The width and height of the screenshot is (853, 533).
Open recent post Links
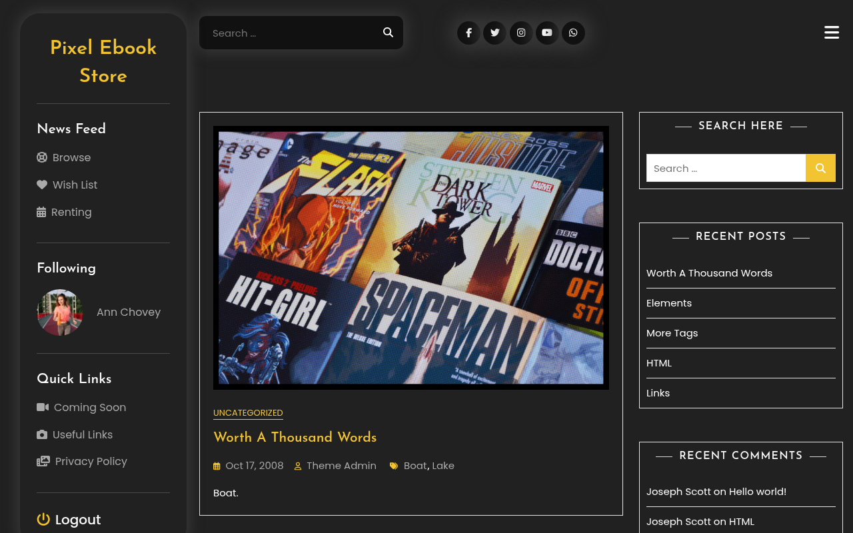658,393
